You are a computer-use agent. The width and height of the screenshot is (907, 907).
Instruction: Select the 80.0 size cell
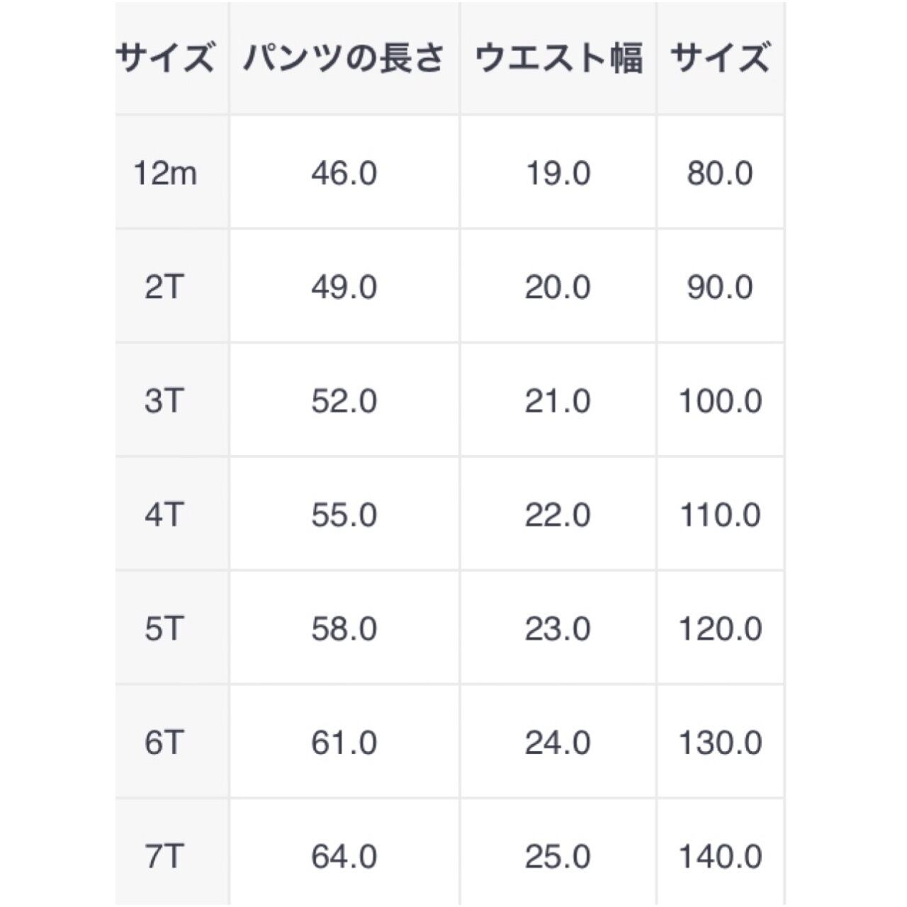tap(719, 173)
